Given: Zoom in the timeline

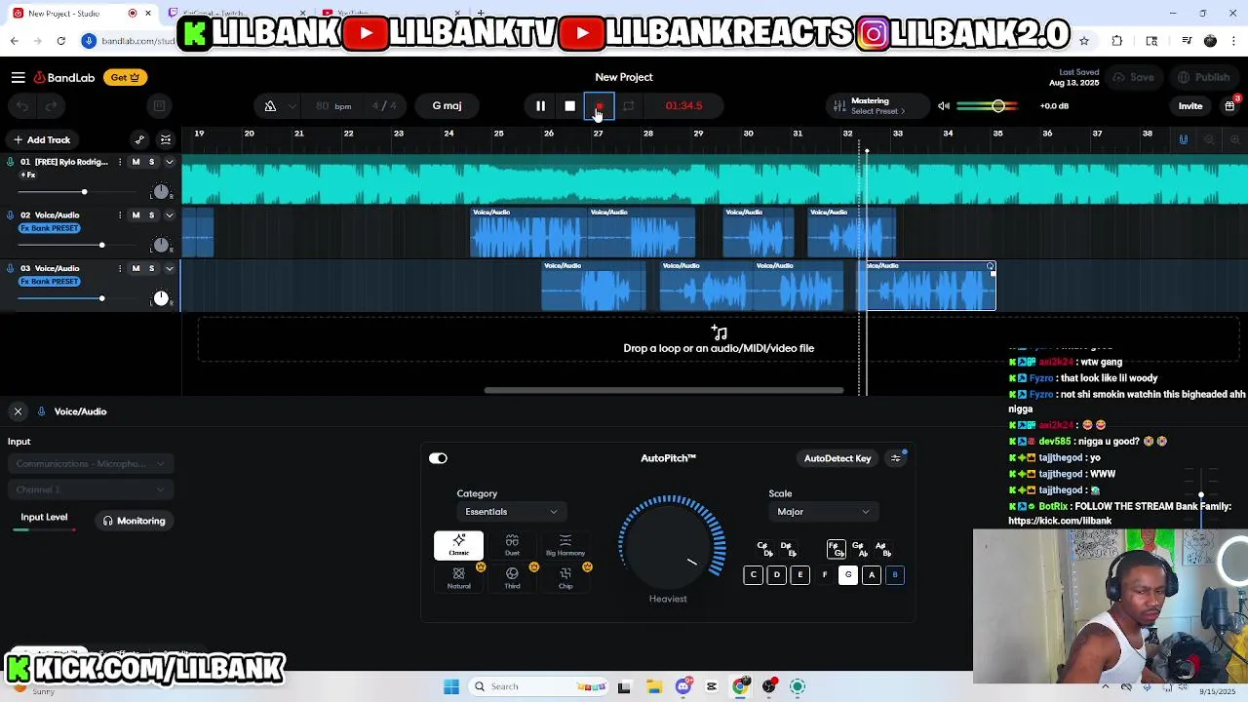Looking at the screenshot, I should (x=1234, y=139).
